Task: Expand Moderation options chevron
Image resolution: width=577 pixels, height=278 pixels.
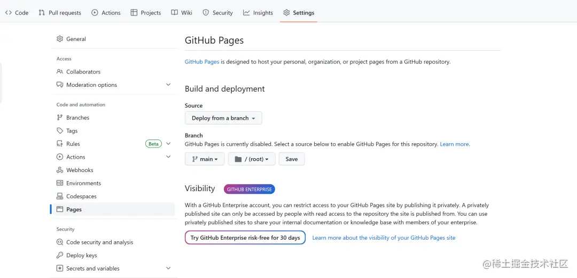Action: pyautogui.click(x=168, y=85)
